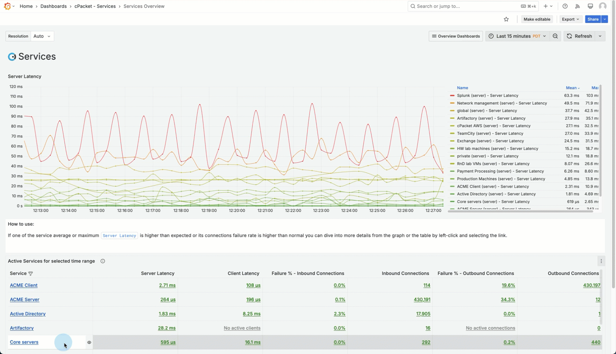Click the filter icon next to Service column
Viewport: 616px width, 354px height.
point(31,274)
